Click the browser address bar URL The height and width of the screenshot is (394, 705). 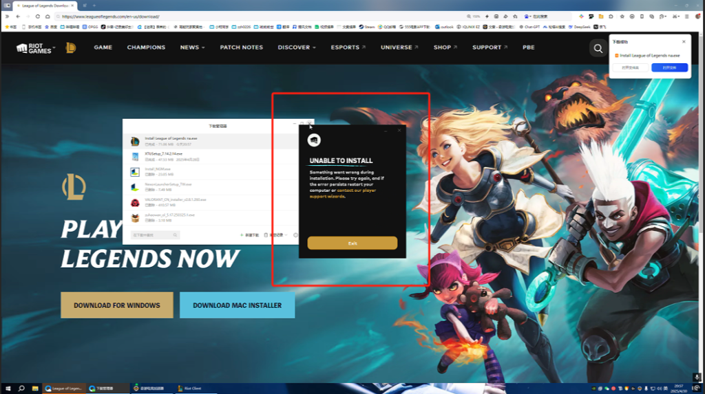(111, 17)
